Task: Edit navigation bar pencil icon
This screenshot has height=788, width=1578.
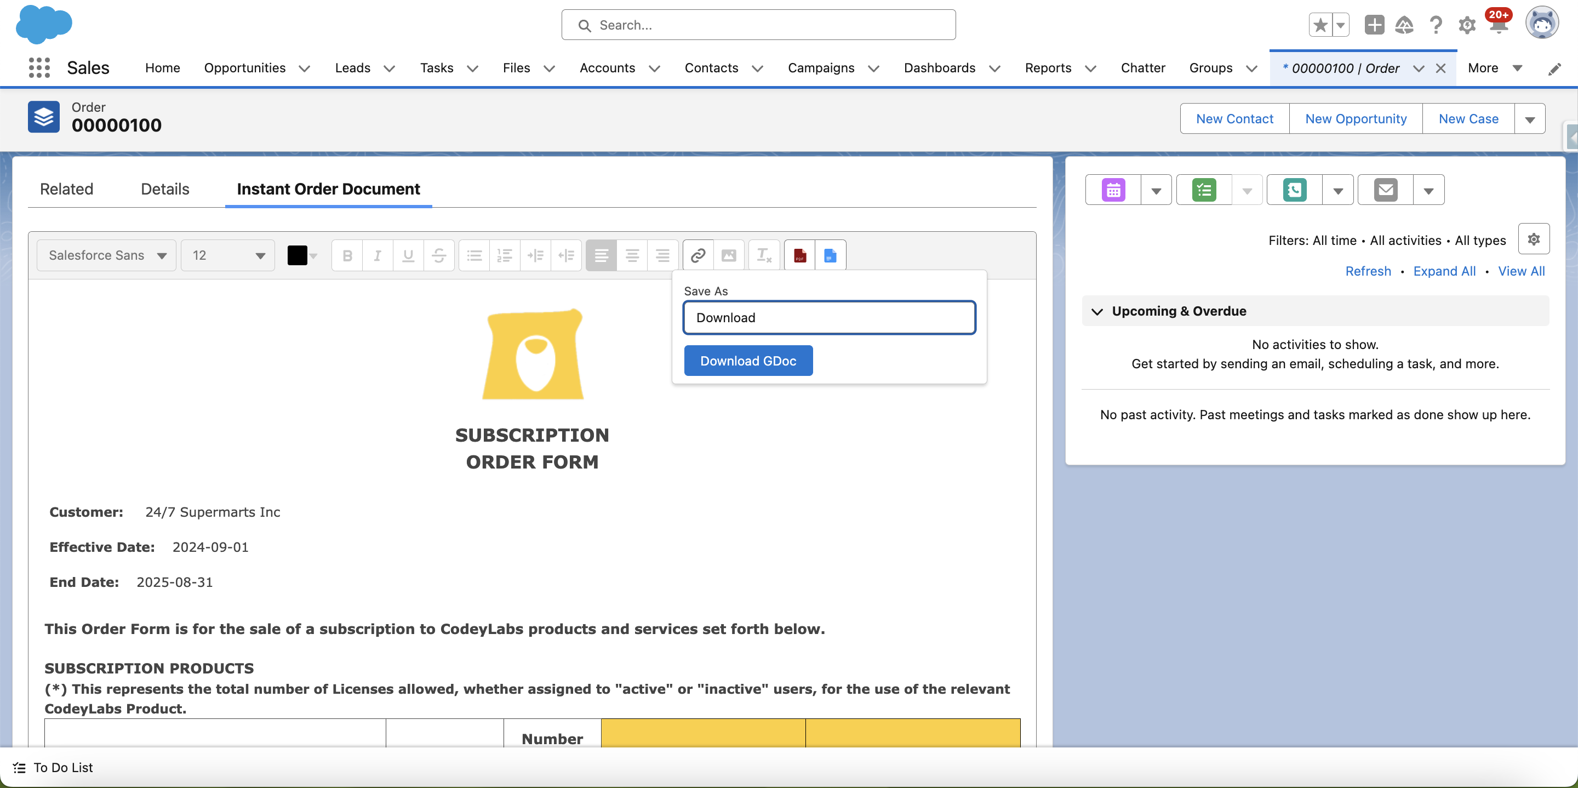Action: pos(1554,68)
